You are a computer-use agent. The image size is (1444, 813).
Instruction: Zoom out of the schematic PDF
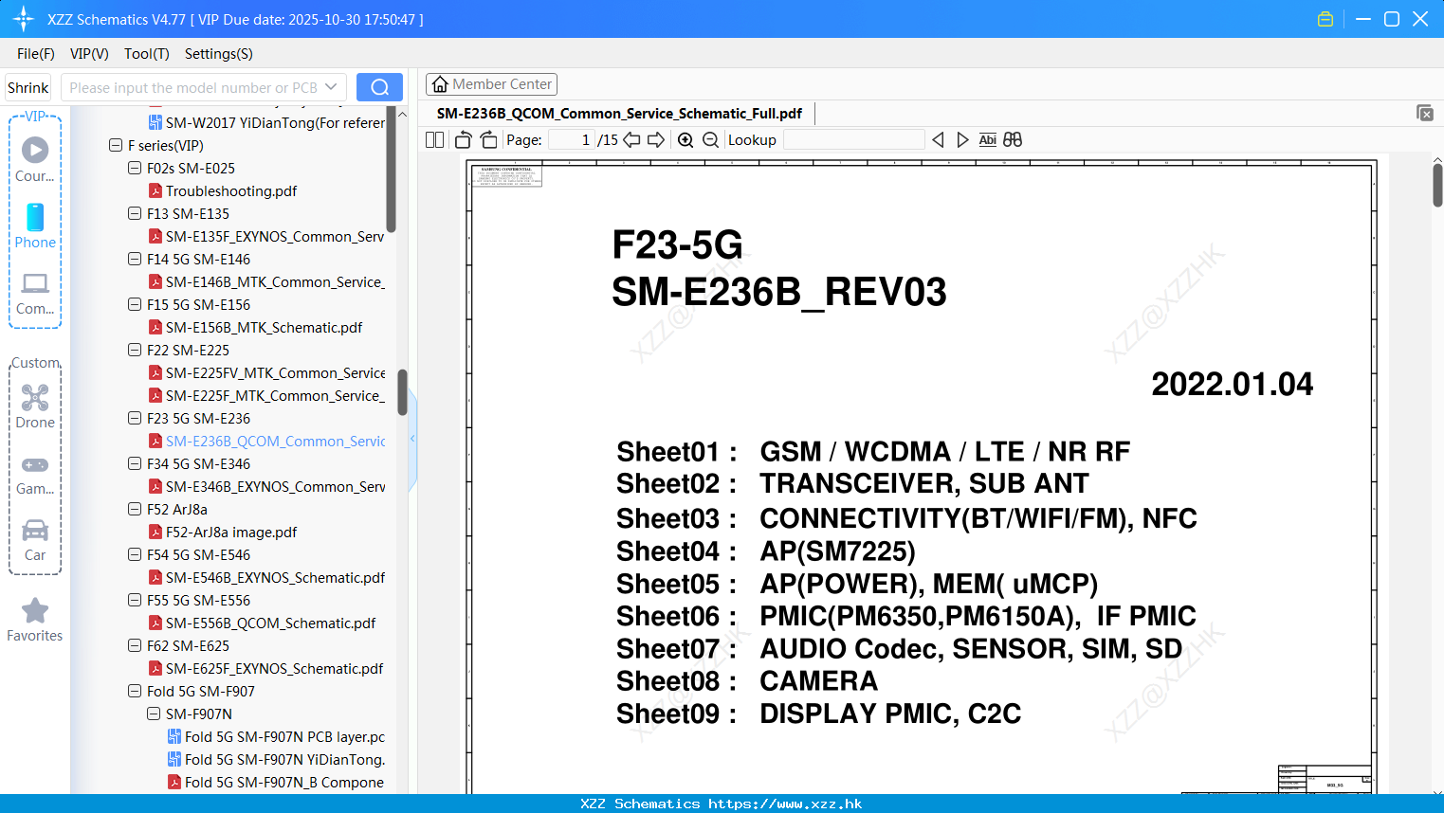[x=710, y=140]
